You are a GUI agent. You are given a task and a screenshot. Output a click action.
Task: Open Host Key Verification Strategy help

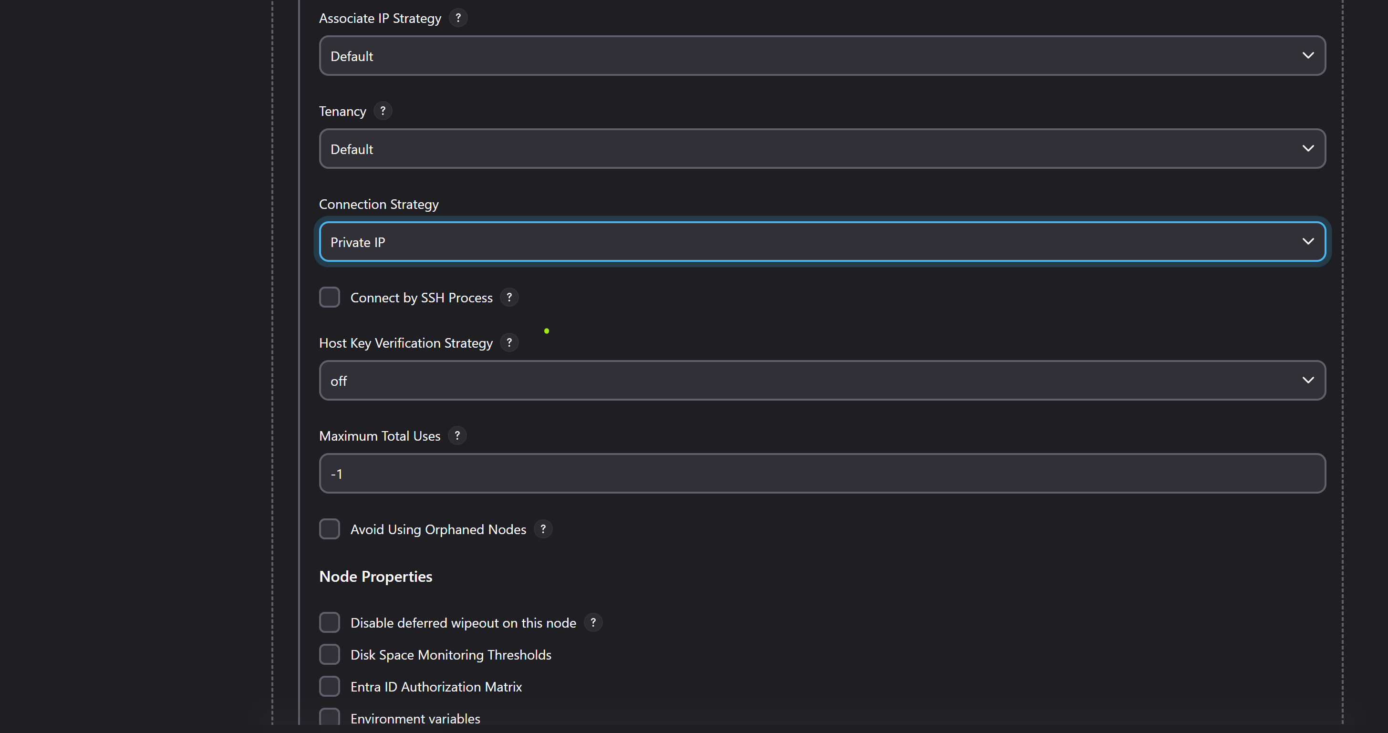[x=509, y=342]
